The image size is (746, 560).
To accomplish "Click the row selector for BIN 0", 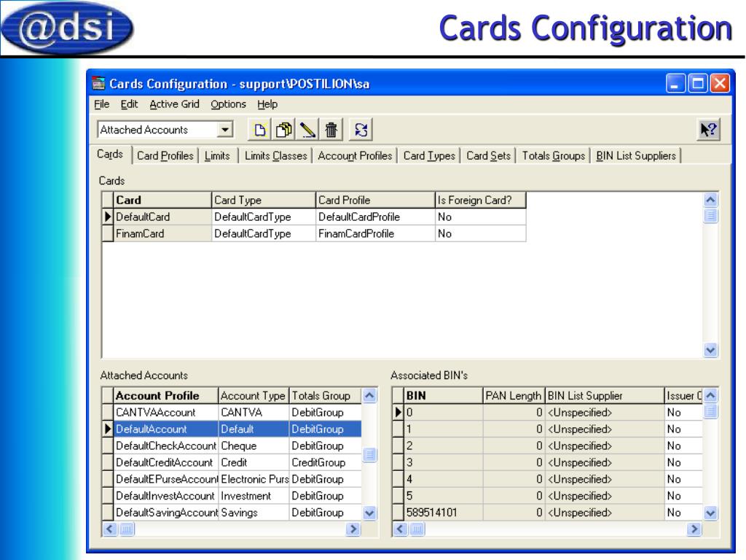I will (398, 413).
